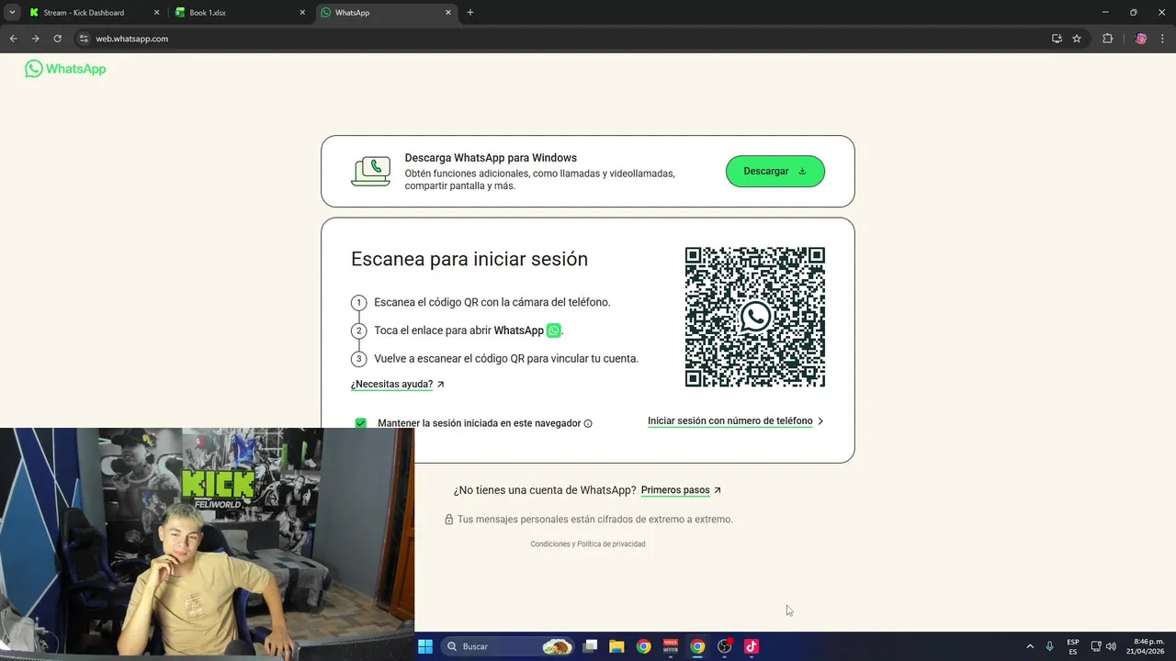Click the microphone tray icon

point(1049,646)
